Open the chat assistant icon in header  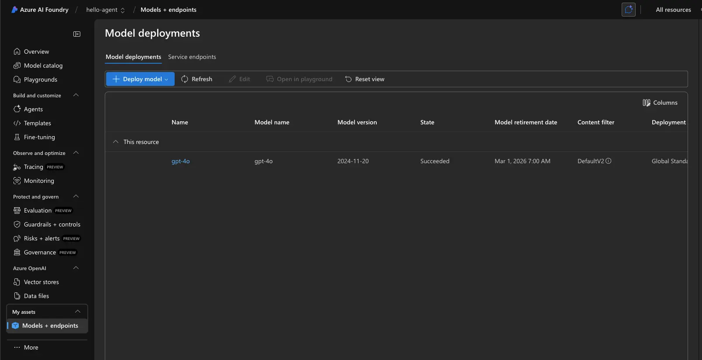pyautogui.click(x=629, y=10)
